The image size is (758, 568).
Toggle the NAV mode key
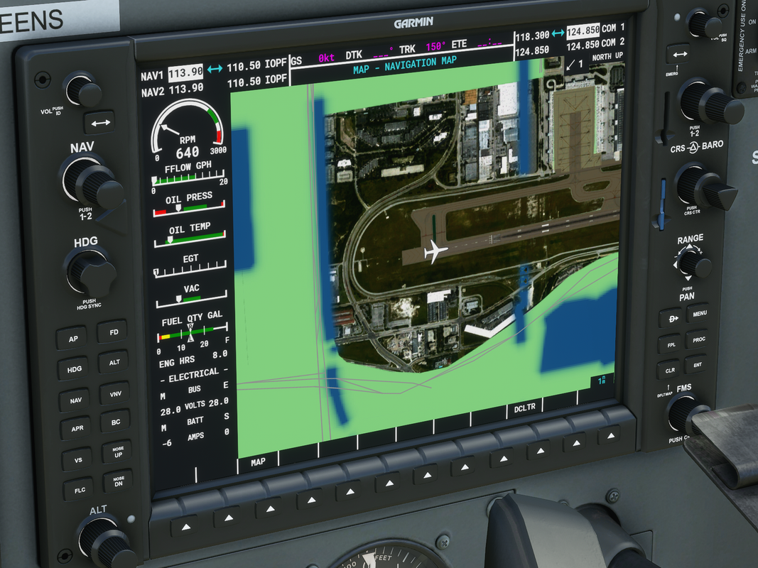coord(75,400)
